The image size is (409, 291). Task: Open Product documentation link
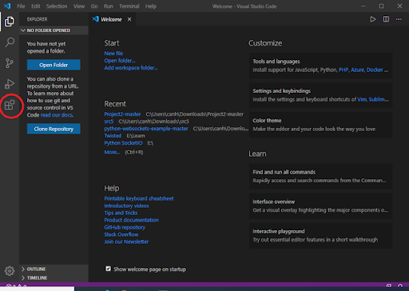click(x=131, y=220)
